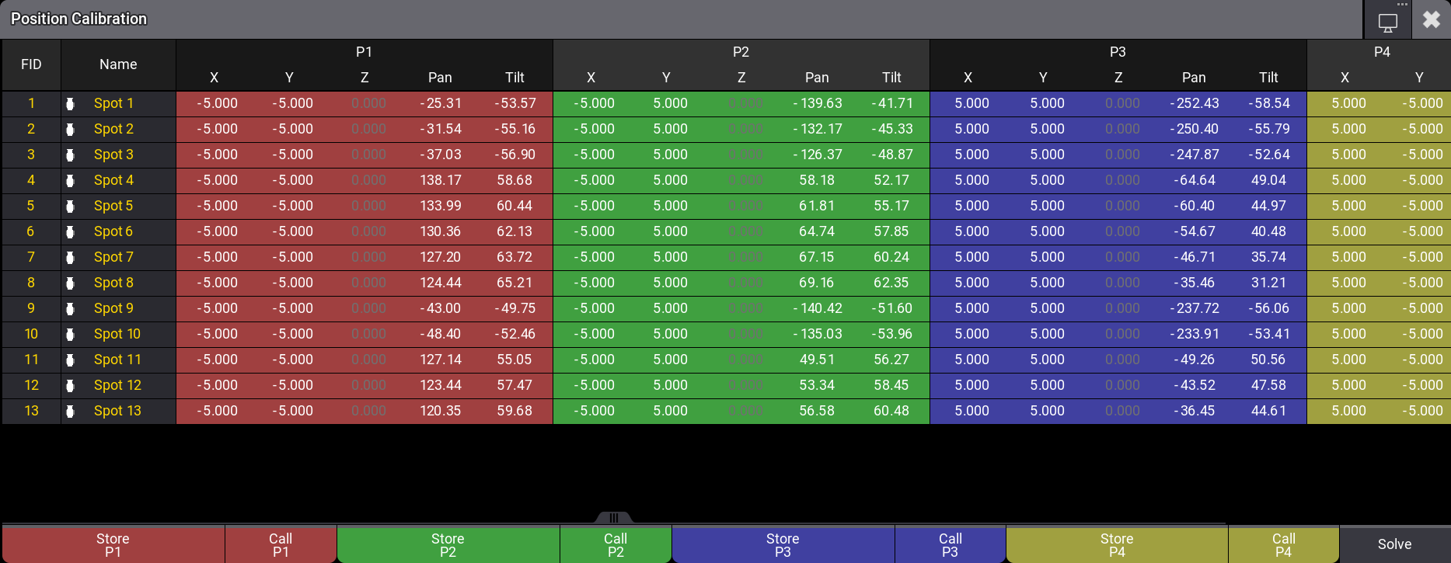The height and width of the screenshot is (563, 1451).
Task: Click the FID column header
Action: pos(31,64)
